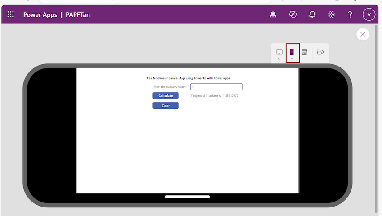Expand the phone device dropdown chevron

tap(292, 59)
